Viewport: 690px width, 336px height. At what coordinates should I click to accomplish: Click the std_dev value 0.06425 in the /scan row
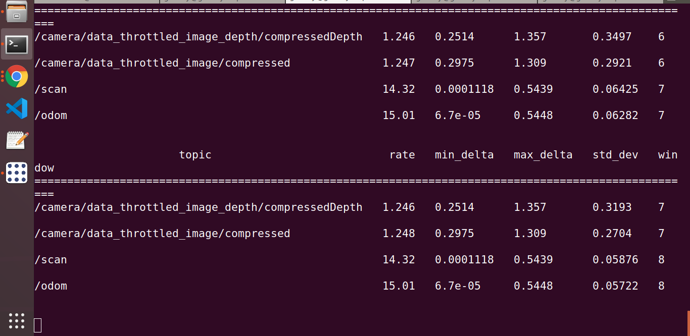(x=615, y=89)
